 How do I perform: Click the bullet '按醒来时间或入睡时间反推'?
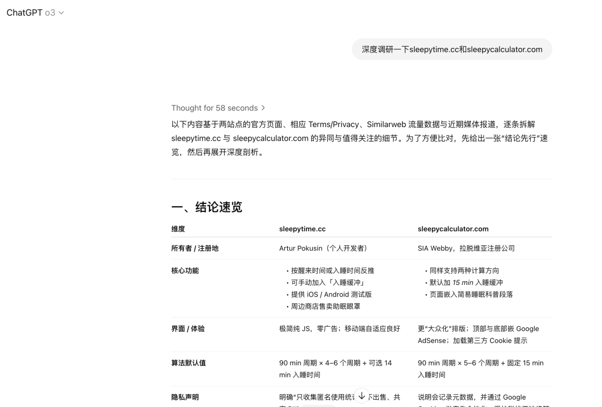pos(332,271)
